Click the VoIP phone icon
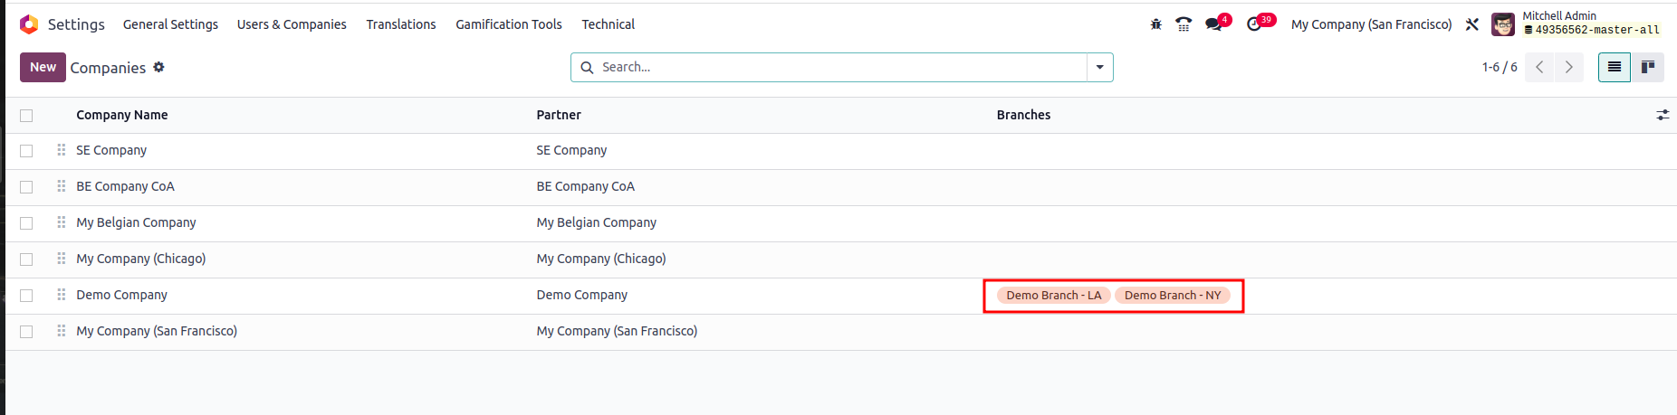This screenshot has width=1677, height=415. tap(1183, 24)
